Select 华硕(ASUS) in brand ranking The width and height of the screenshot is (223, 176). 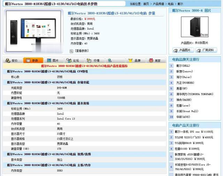point(183,117)
